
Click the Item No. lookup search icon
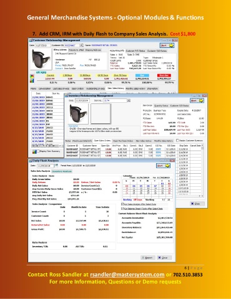tap(129, 100)
